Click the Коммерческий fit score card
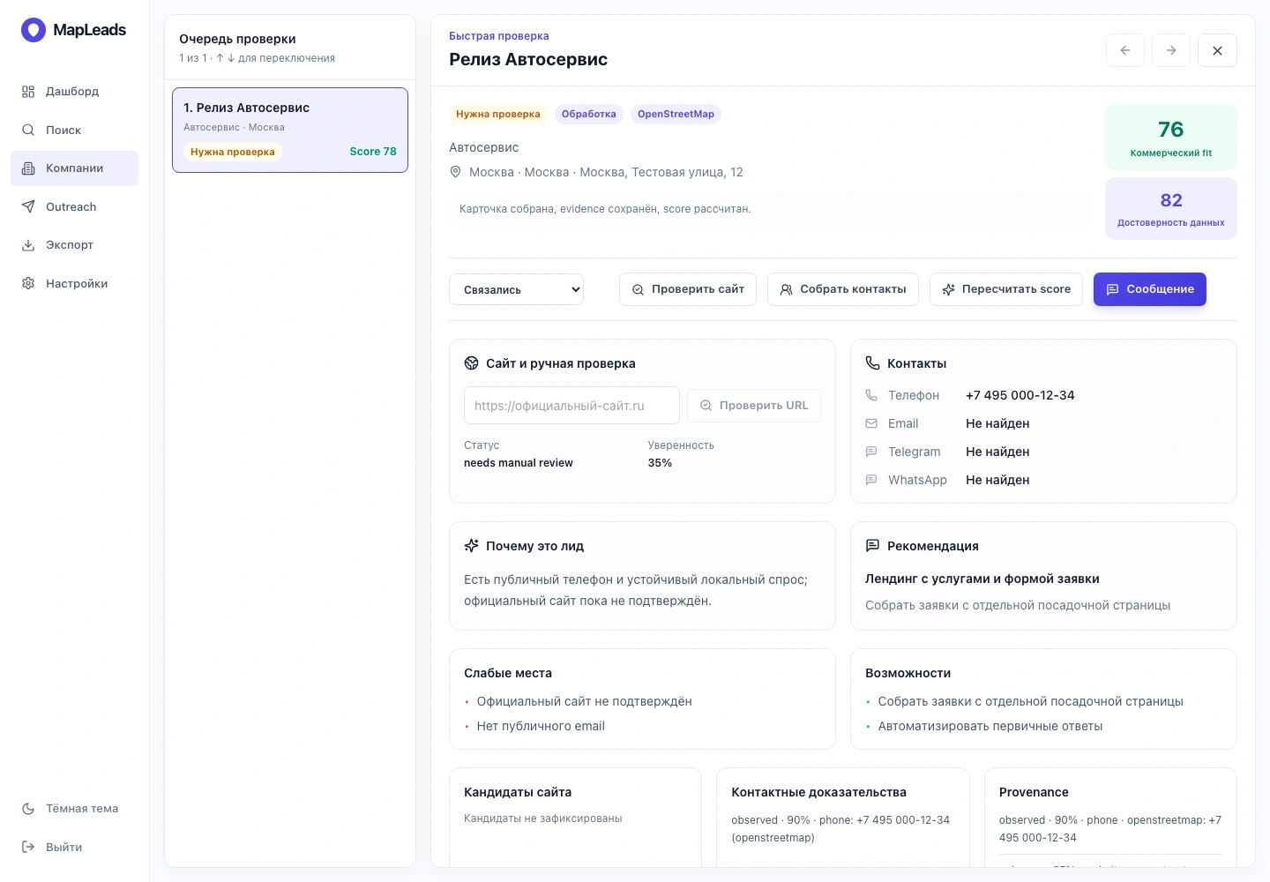1270x882 pixels. [1171, 137]
